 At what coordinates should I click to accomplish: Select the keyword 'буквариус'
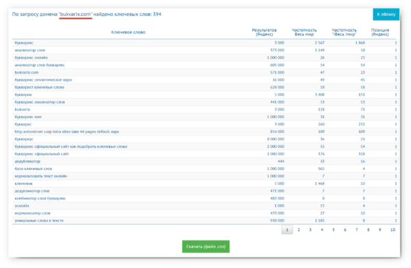click(24, 139)
